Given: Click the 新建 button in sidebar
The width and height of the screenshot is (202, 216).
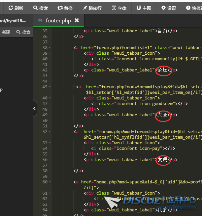Looking at the screenshot, I should pos(6,32).
